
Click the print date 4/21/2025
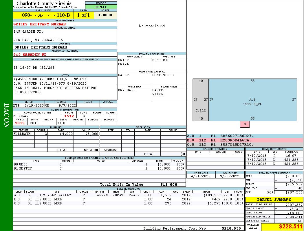click(x=200, y=176)
